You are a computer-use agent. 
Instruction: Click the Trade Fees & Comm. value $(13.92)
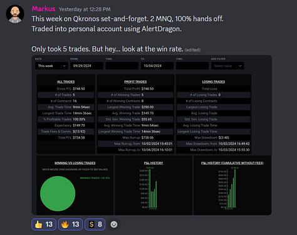point(79,132)
